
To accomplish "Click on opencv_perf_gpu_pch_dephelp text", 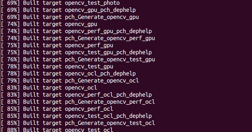I will click(x=108, y=31).
